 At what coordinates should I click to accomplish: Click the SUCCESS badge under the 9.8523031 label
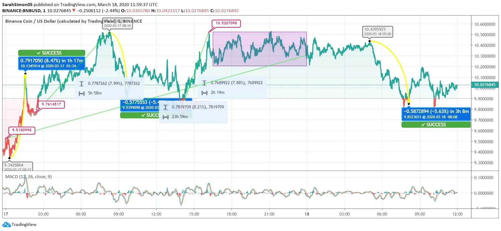pos(436,125)
